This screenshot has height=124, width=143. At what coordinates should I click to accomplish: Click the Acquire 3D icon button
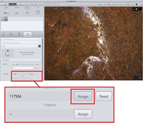5,13
